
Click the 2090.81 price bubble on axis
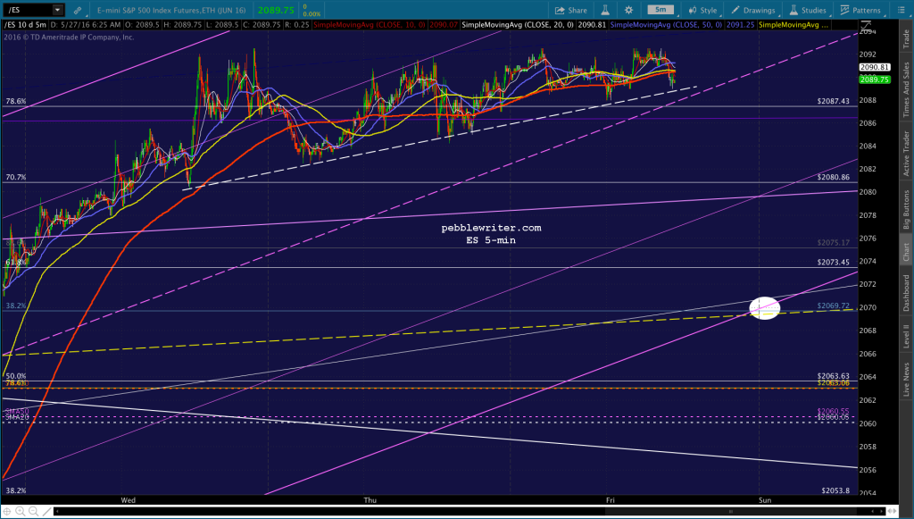point(875,68)
